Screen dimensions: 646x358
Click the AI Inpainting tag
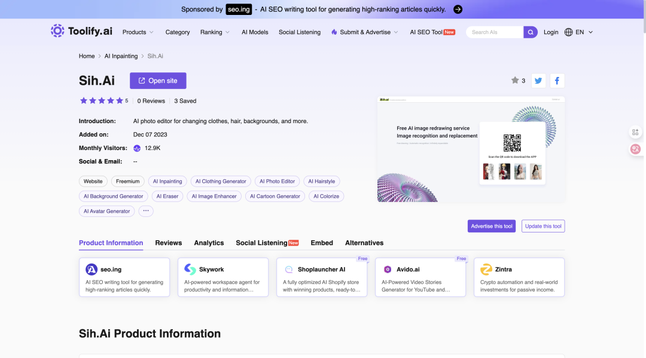click(x=167, y=181)
